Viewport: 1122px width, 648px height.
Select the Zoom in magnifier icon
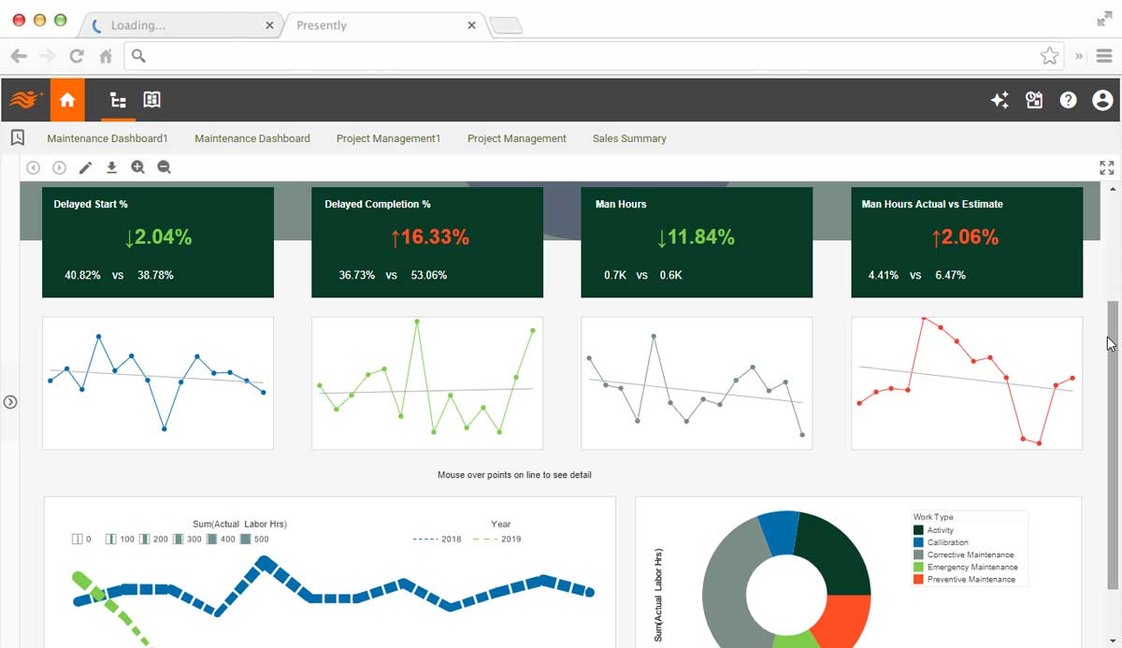pos(137,167)
